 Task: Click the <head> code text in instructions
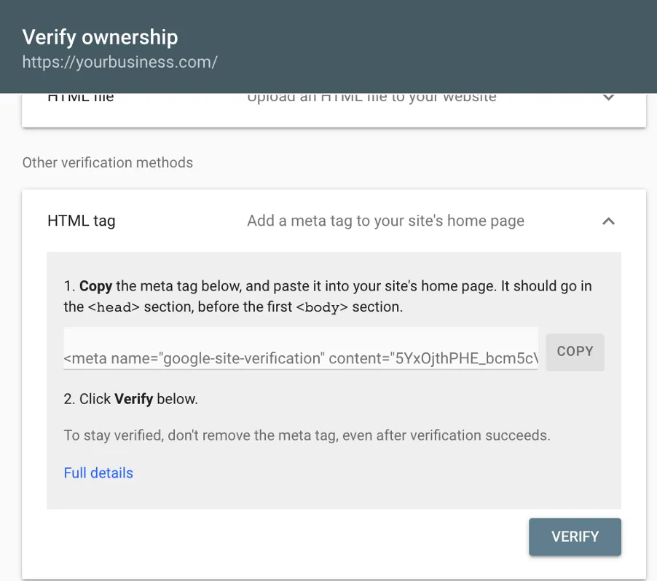pos(114,307)
